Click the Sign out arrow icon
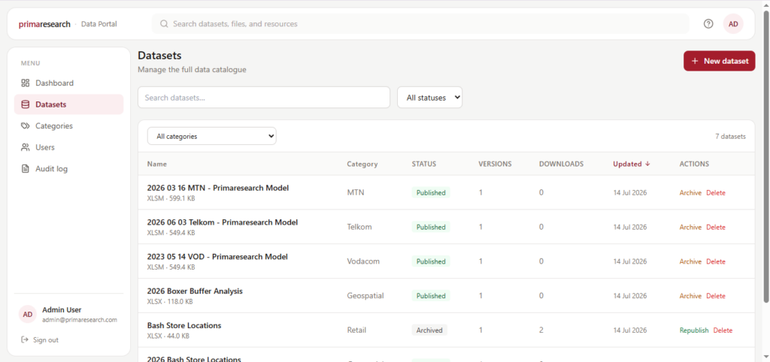770x362 pixels. click(x=25, y=339)
